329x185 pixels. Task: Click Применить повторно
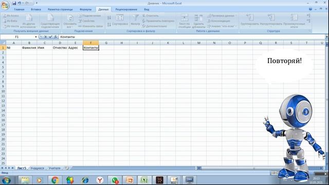158,21
